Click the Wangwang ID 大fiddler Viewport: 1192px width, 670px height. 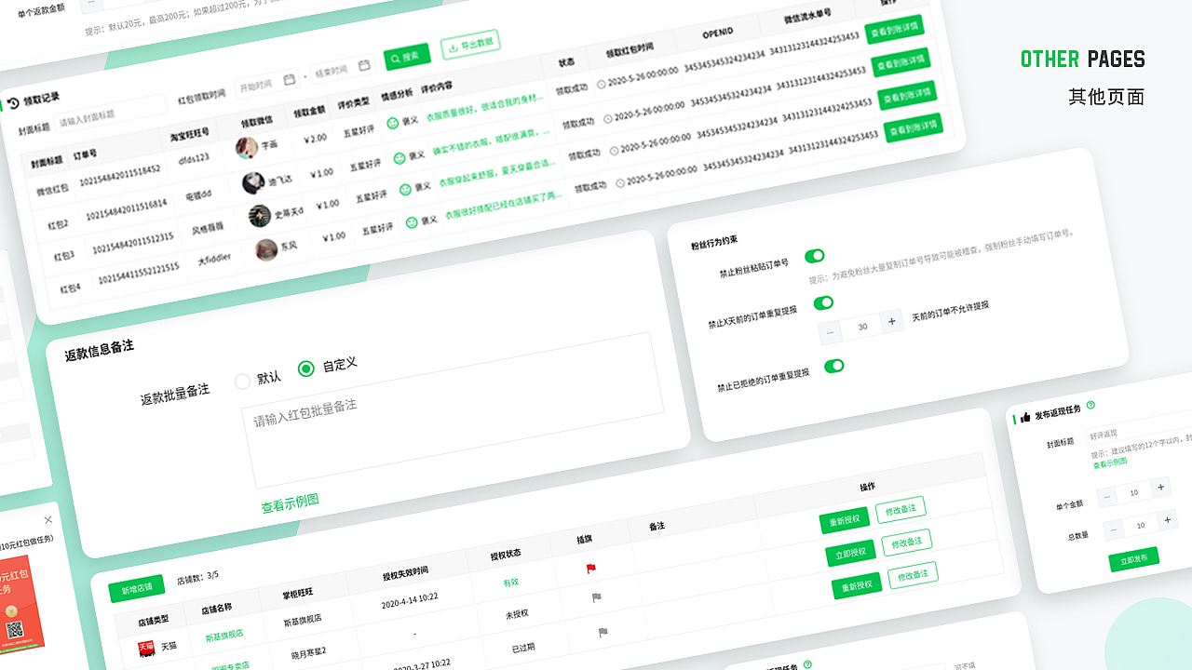tap(214, 260)
